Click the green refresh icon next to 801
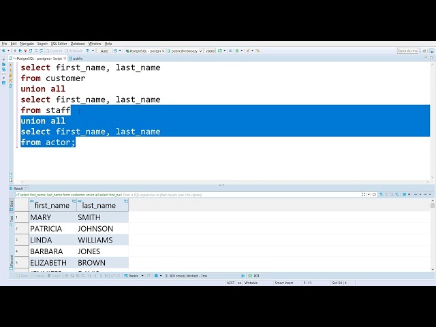The width and height of the screenshot is (436, 327). click(250, 276)
